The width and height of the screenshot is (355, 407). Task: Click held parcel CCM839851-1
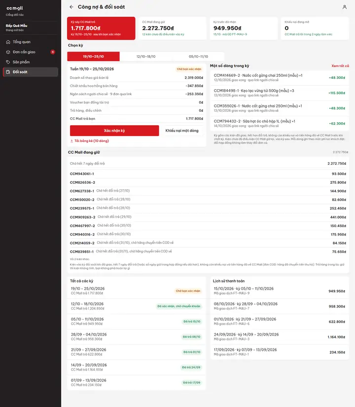click(x=208, y=251)
